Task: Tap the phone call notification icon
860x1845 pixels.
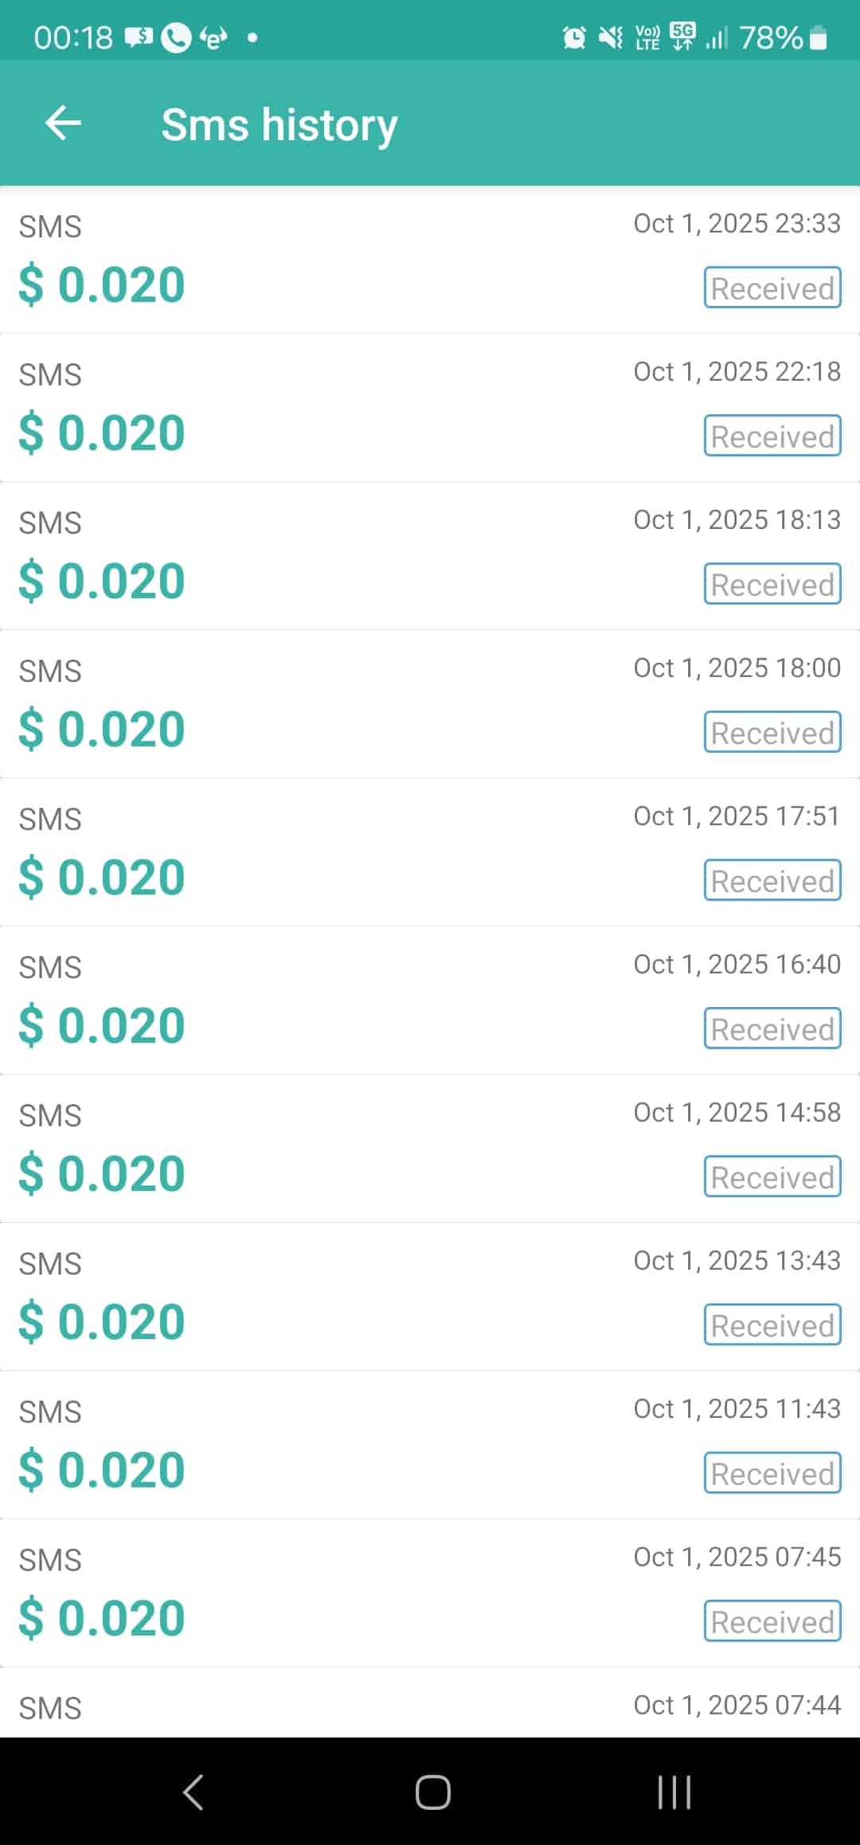Action: coord(176,37)
